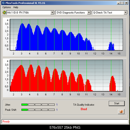This screenshot has height=130, width=130.
Task: Click the PlexTools XL title bar icon
Action: (4, 3)
